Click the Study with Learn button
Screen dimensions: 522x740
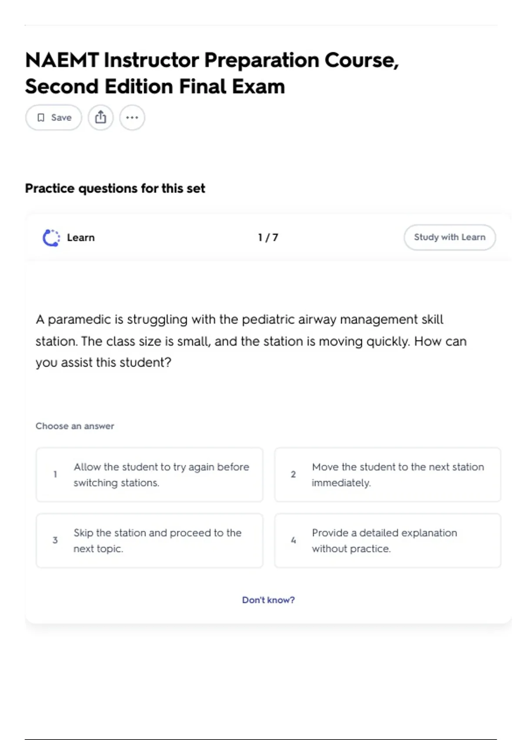[x=449, y=237]
